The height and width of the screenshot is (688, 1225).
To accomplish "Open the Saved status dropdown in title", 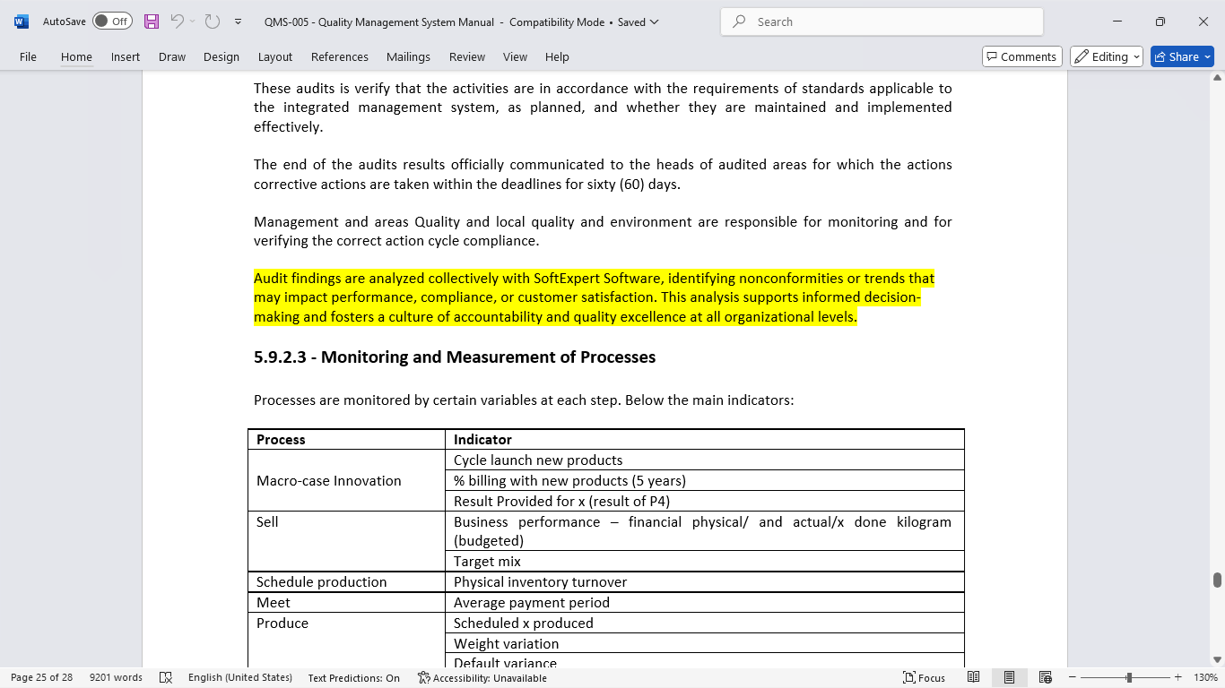I will 638,21.
